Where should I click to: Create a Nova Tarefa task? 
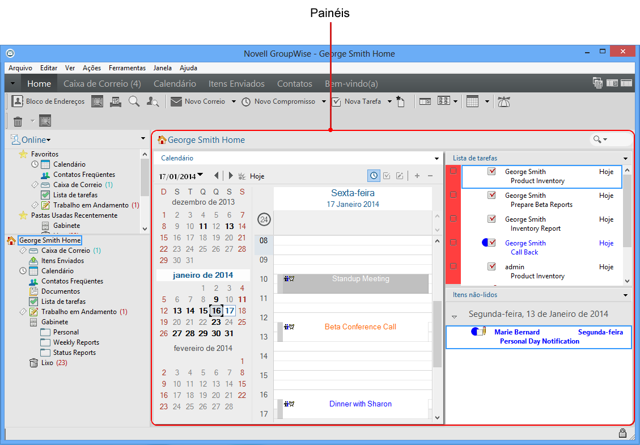coord(357,101)
